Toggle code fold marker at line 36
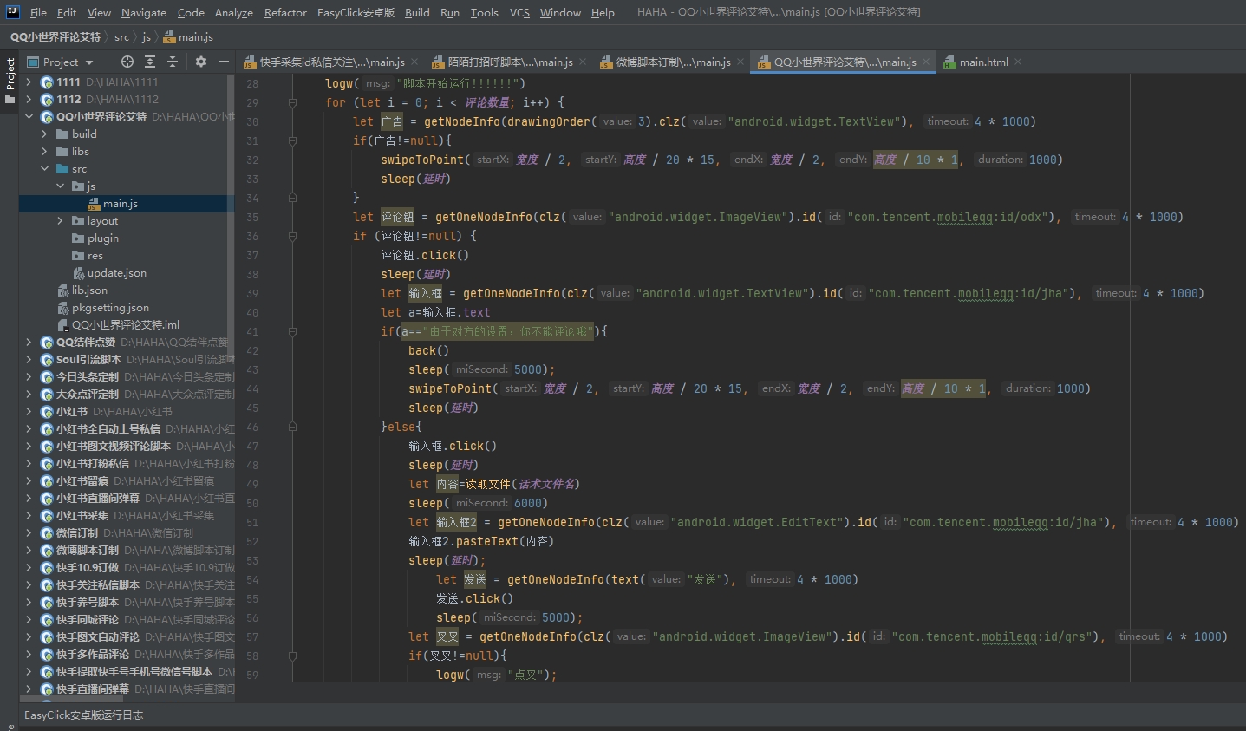 point(292,236)
